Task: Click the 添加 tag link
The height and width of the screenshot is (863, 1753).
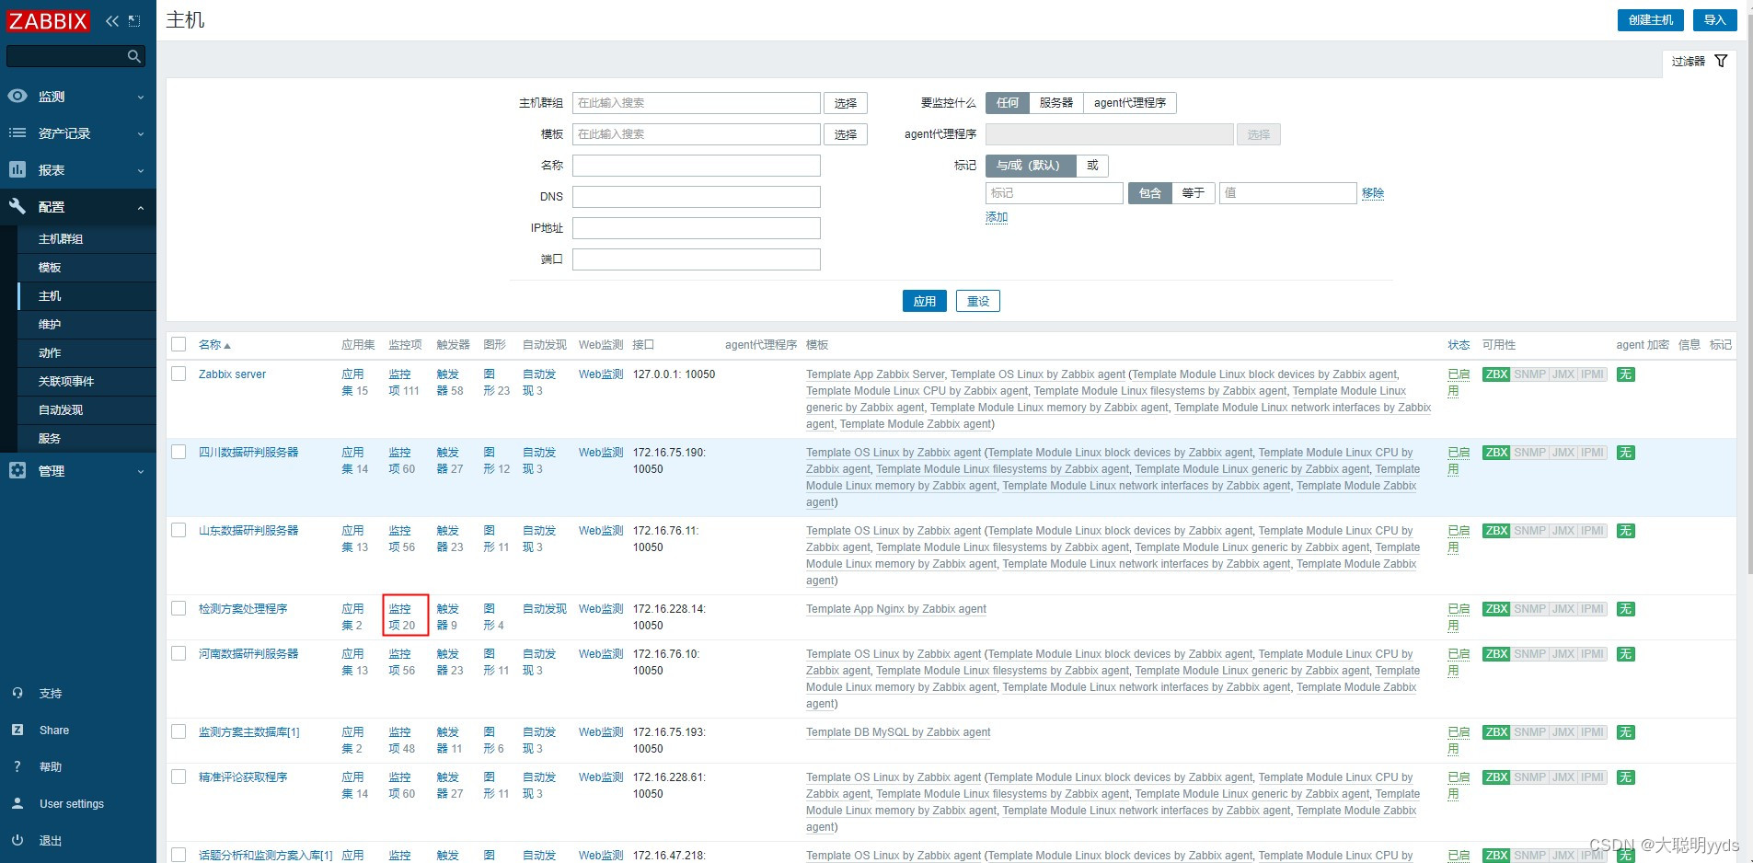Action: click(x=997, y=217)
